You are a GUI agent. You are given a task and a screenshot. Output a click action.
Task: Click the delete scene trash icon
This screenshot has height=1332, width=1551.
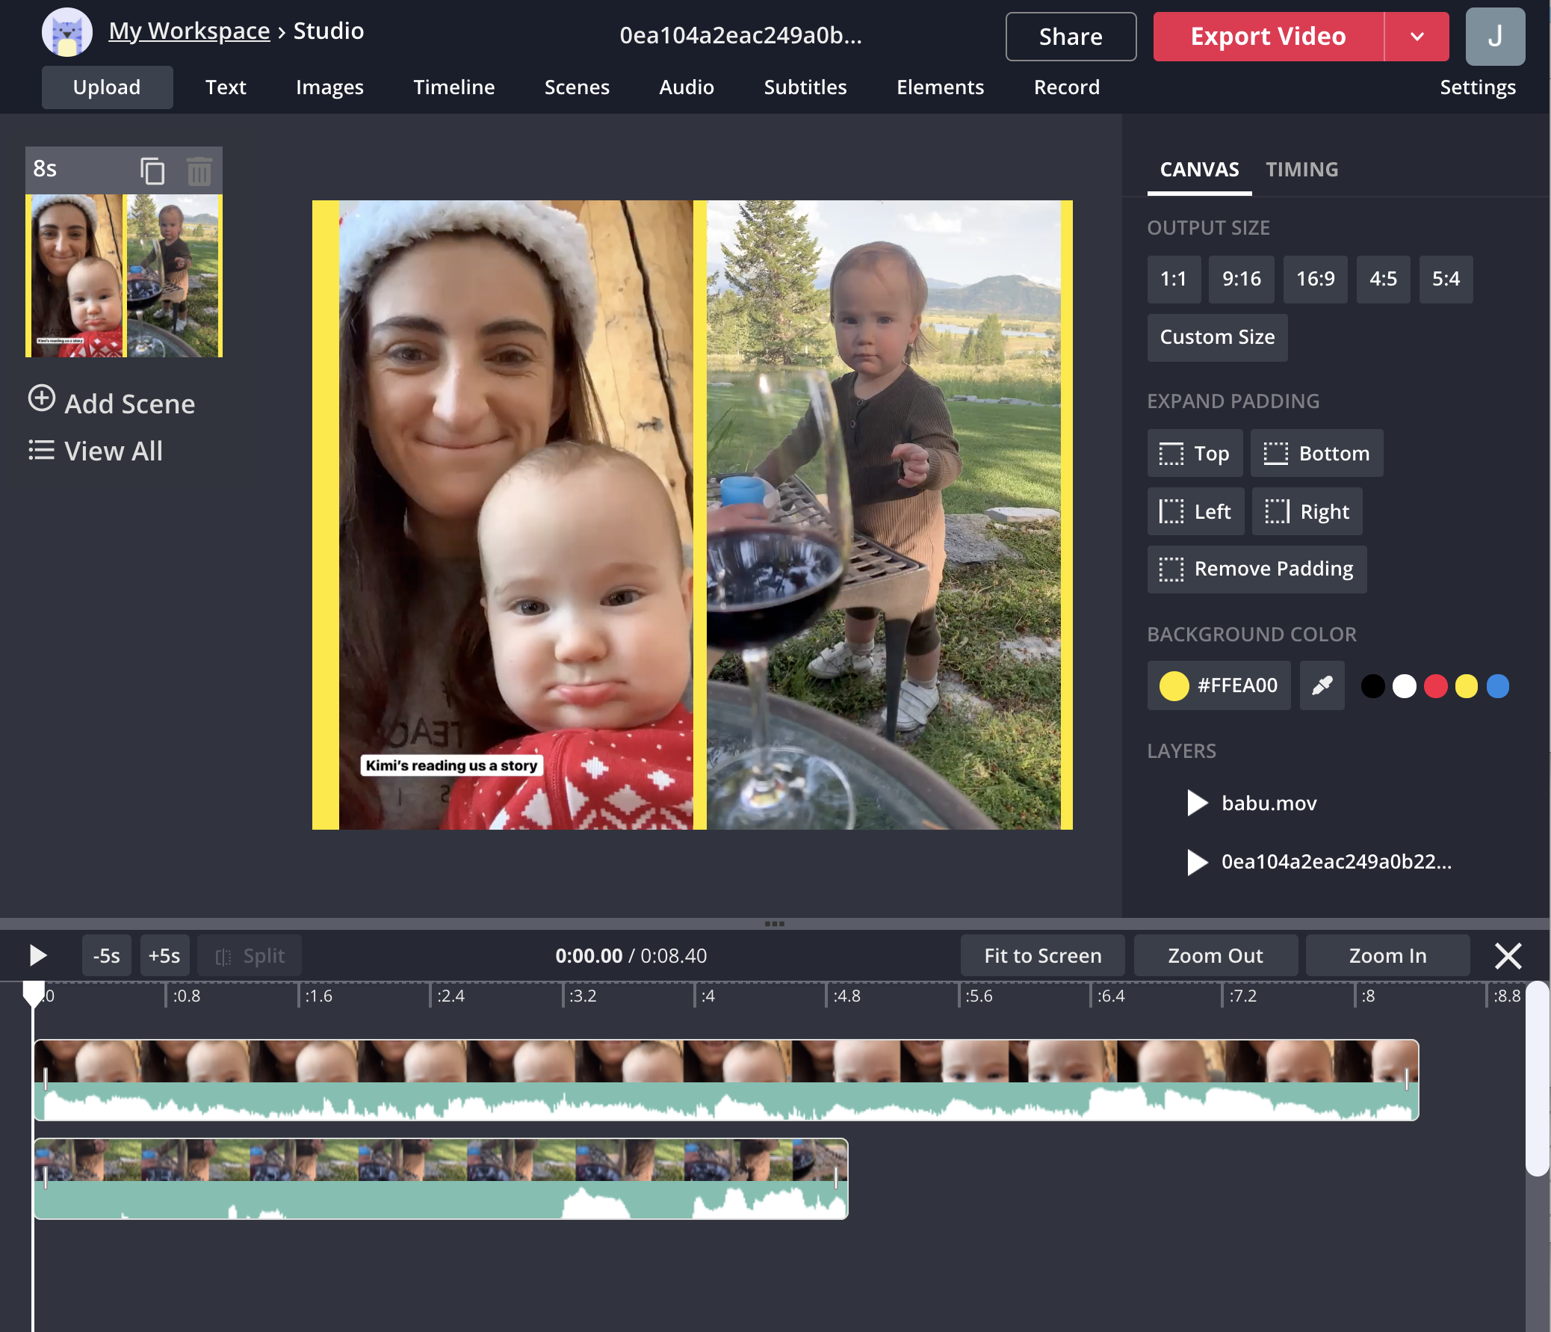click(x=199, y=170)
